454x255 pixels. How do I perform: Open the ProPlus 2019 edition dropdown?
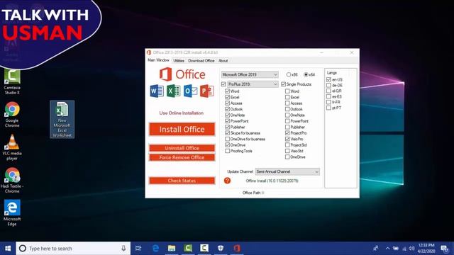pyautogui.click(x=253, y=84)
